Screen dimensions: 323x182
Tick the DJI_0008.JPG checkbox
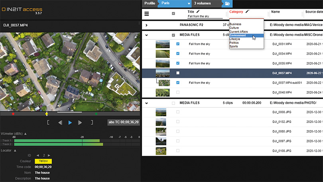point(178,112)
